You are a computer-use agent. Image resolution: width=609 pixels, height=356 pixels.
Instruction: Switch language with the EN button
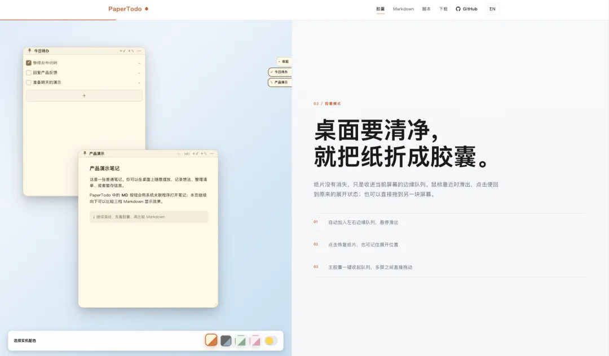(492, 9)
